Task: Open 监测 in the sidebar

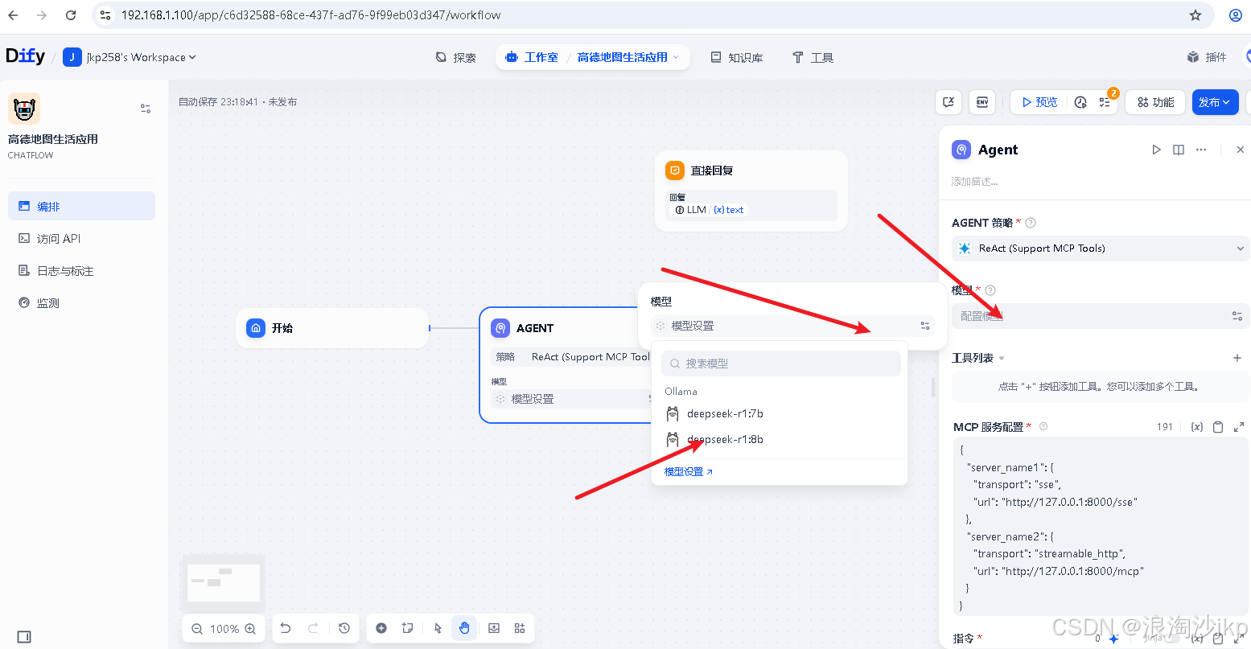Action: [81, 302]
